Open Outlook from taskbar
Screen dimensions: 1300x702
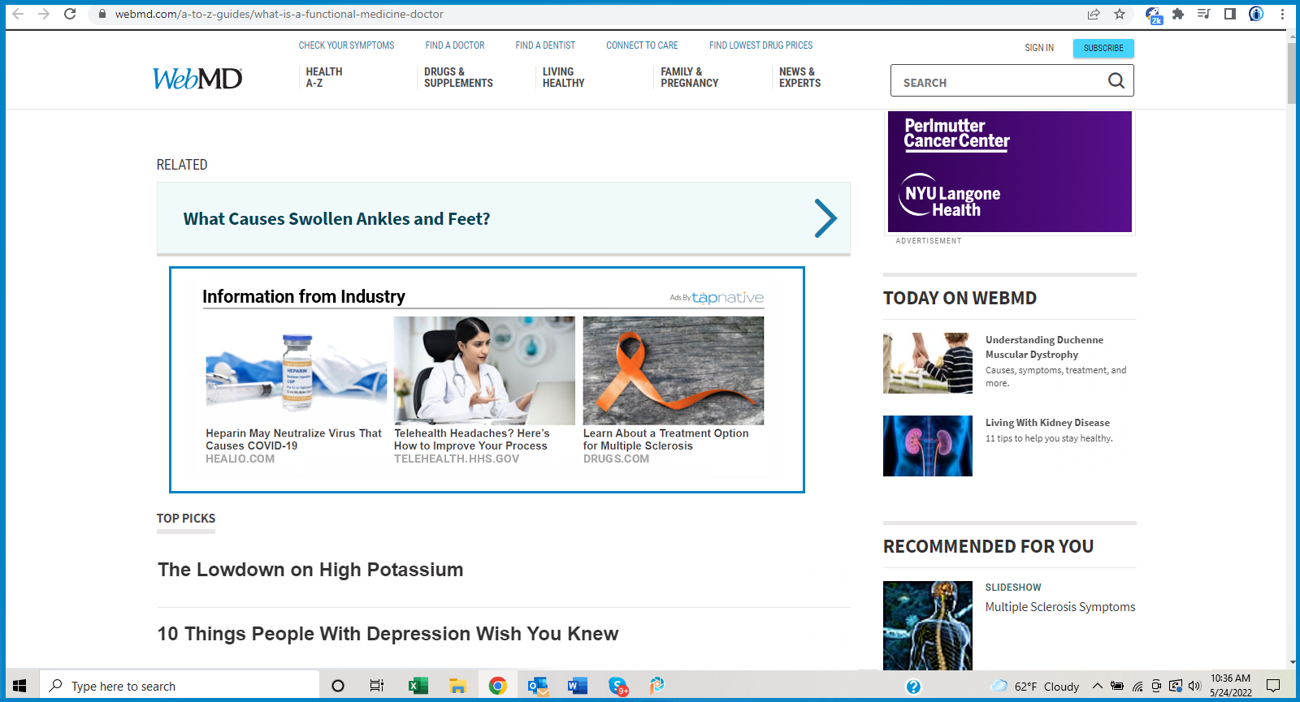pos(537,686)
